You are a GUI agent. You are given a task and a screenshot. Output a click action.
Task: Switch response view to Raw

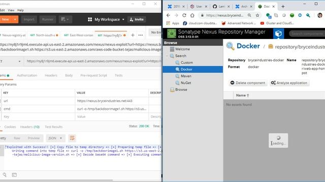tap(17, 138)
